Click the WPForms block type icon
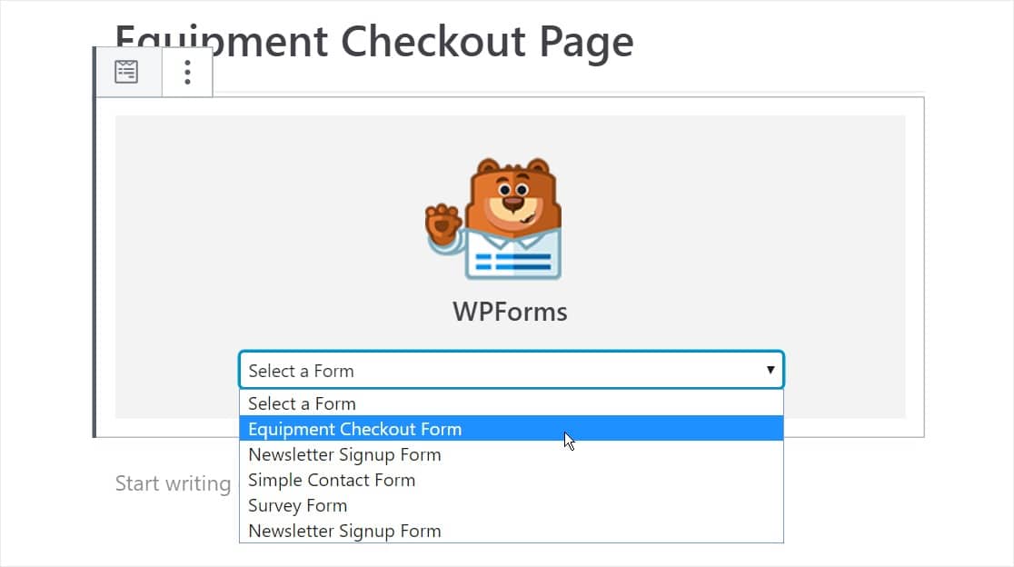Viewport: 1014px width, 567px height. [x=127, y=72]
